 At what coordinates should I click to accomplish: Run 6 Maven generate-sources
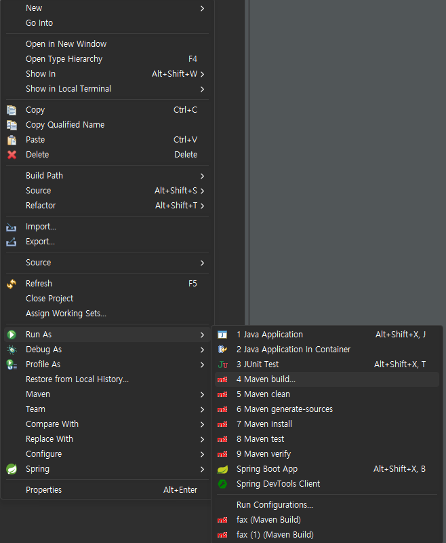click(327, 409)
